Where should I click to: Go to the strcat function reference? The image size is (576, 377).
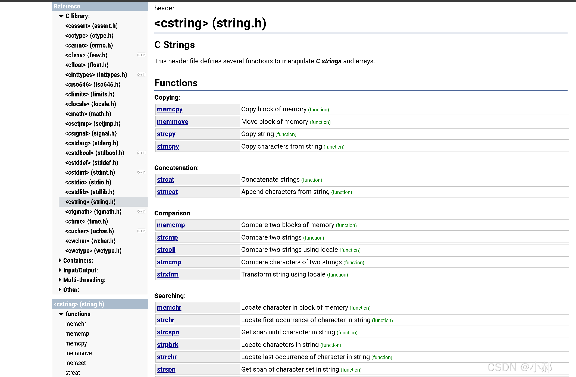(x=165, y=180)
